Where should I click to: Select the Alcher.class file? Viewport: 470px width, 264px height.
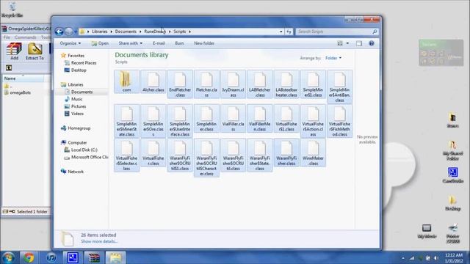click(153, 82)
